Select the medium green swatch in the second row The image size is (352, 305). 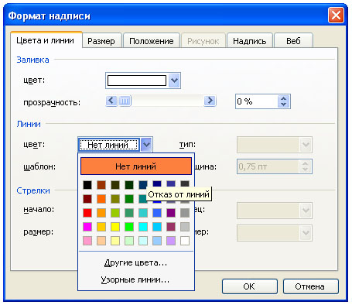tap(129, 199)
